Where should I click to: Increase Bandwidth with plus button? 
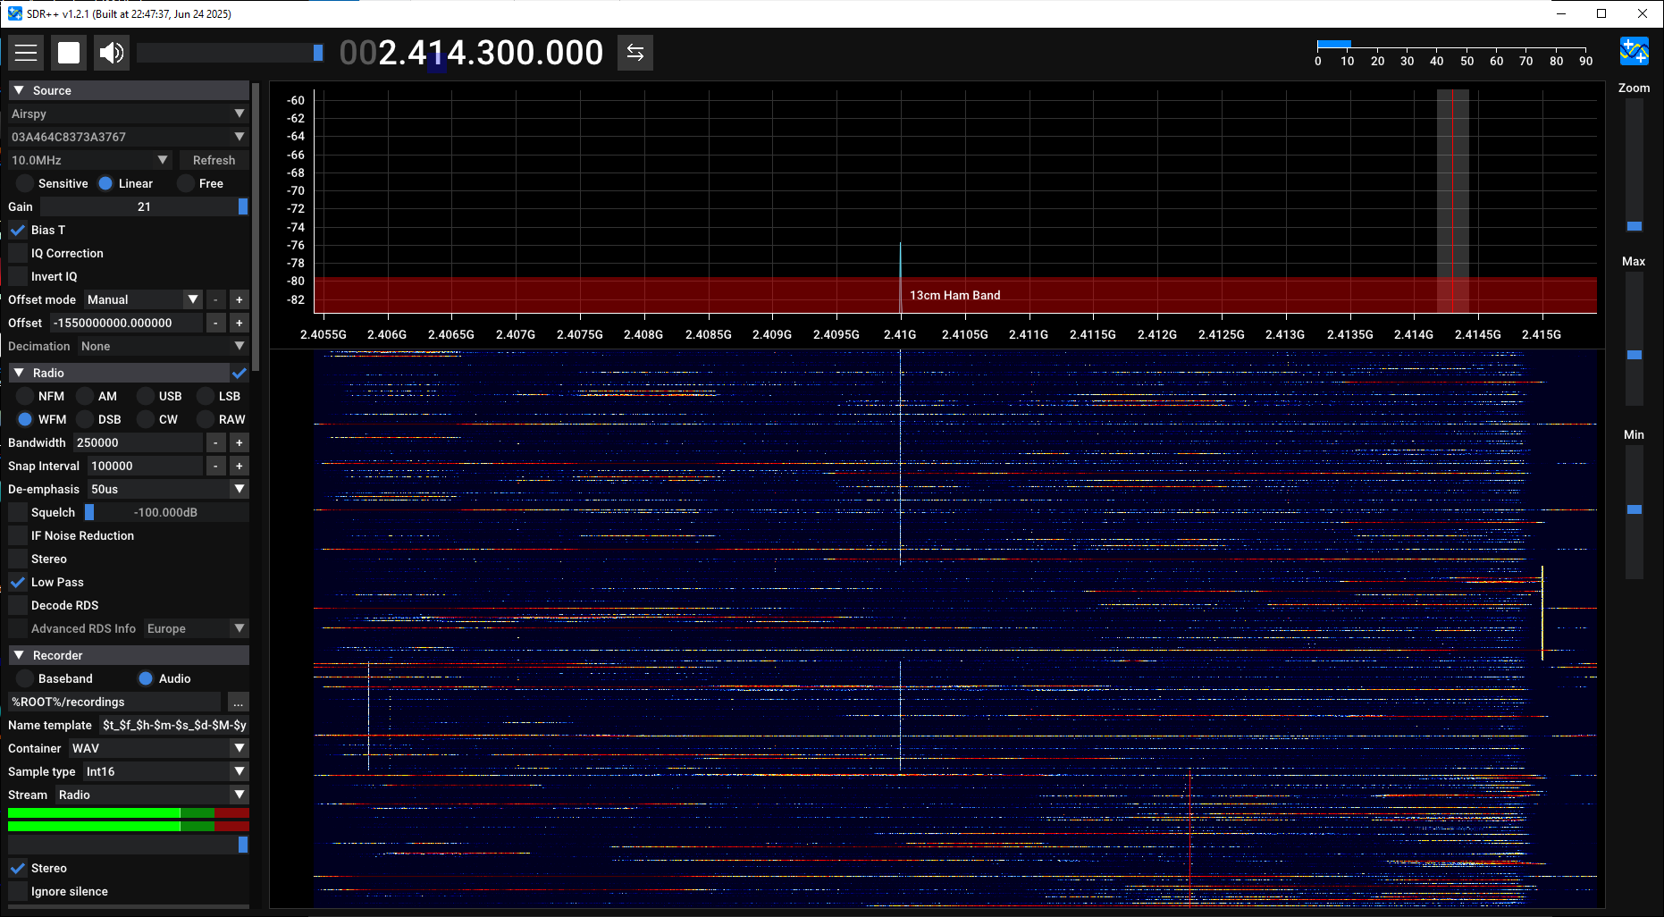tap(239, 442)
